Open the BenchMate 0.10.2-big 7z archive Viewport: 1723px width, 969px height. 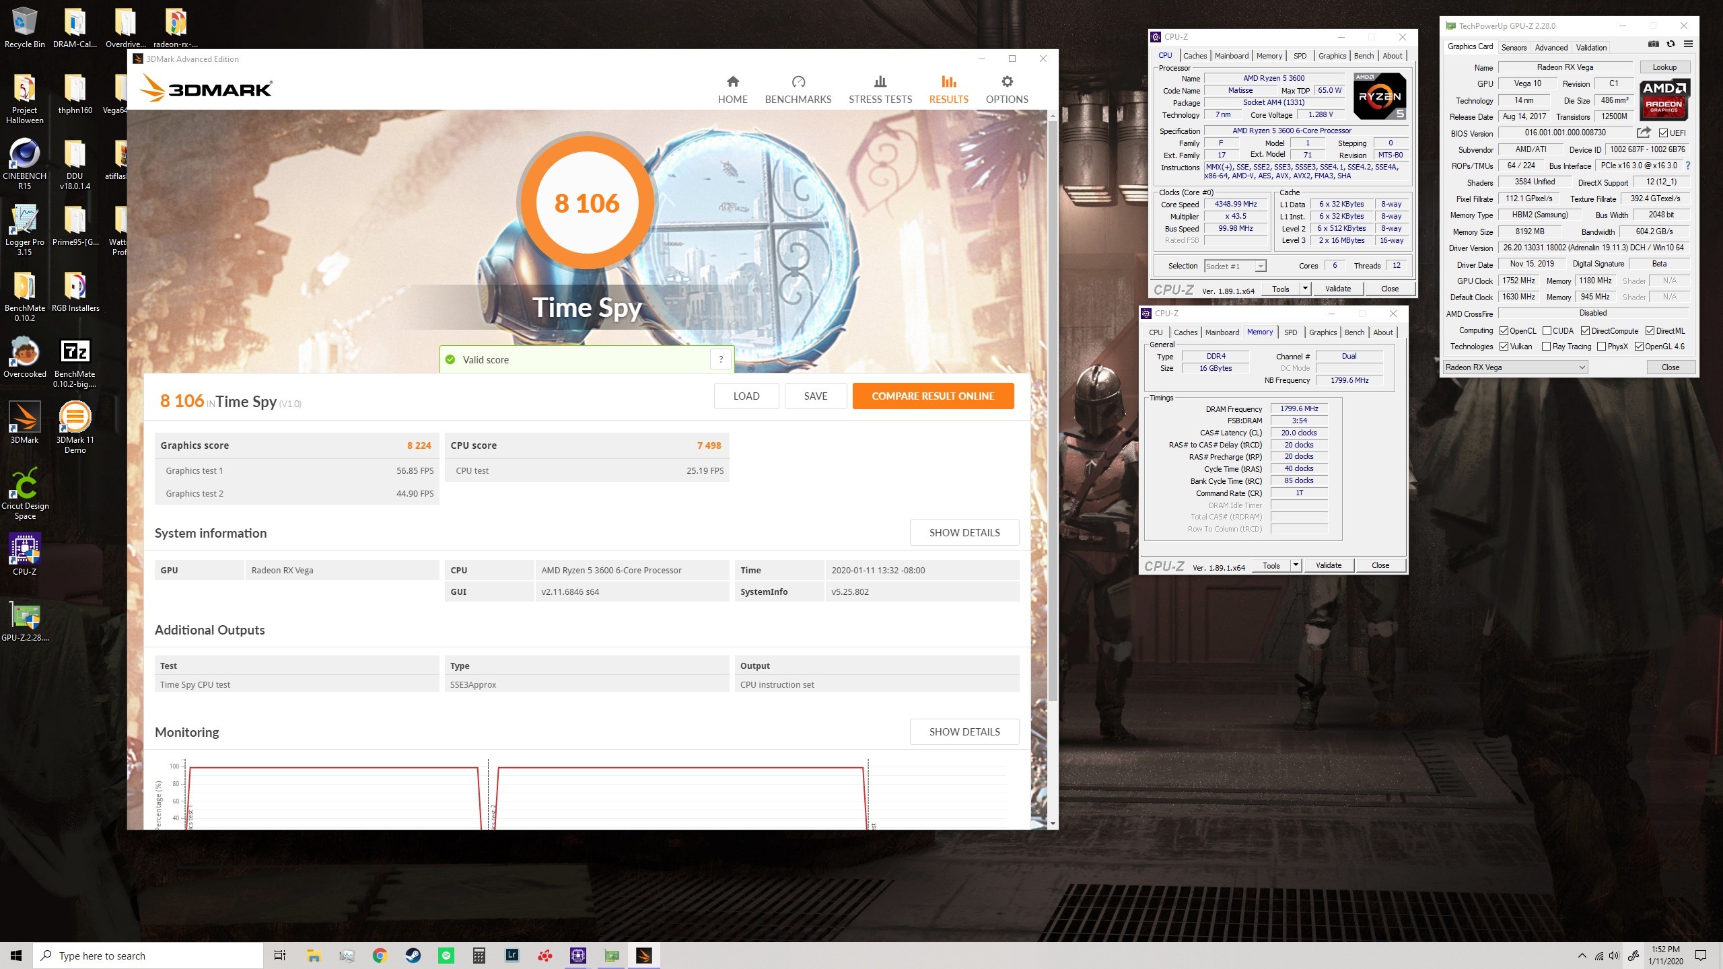click(75, 363)
